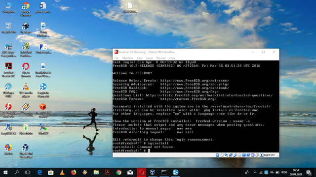
Task: Open the Devices menu
Action: (161, 58)
